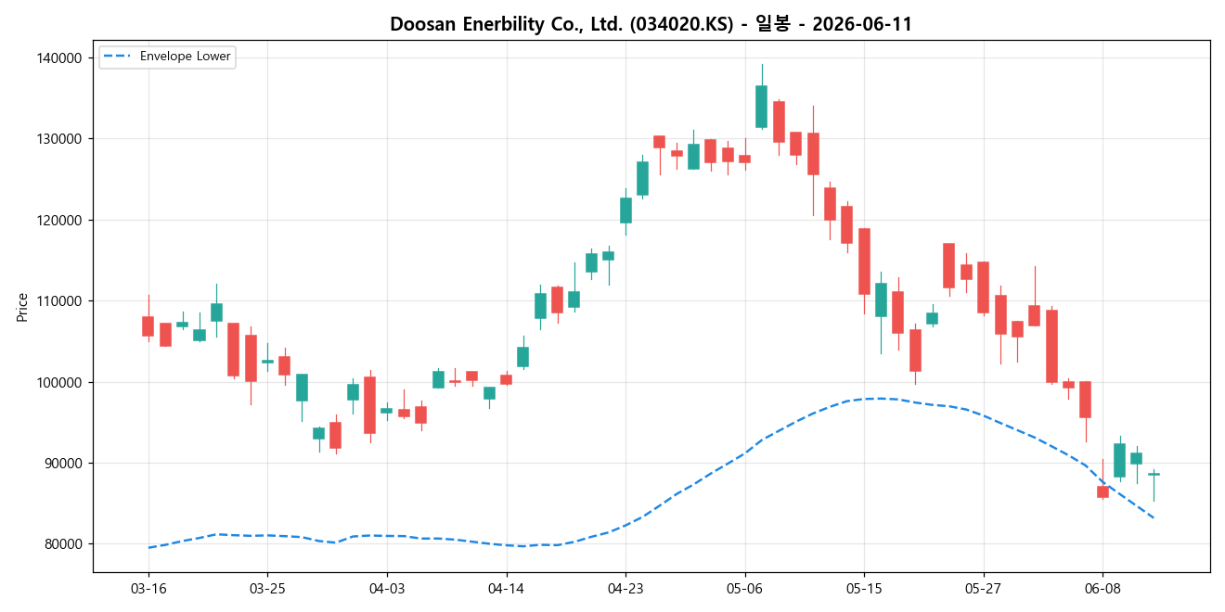Viewport: 1225px width, 612px height.
Task: Click the 03-16 x-axis date label
Action: tap(148, 588)
